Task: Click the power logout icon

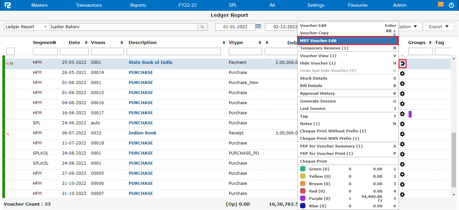Action: point(451,5)
